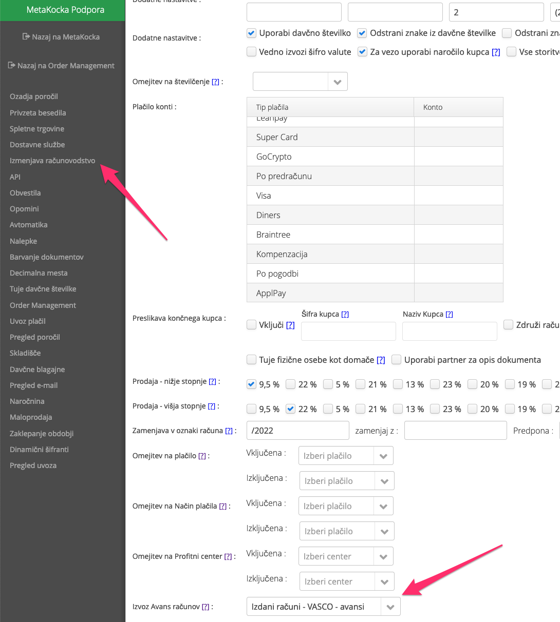This screenshot has height=622, width=560.
Task: Open Izključena dropdown under Omejitev na plačilo
Action: tap(347, 481)
